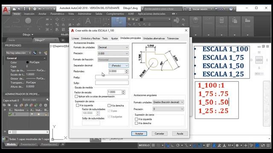Click the Save icon in quick access toolbar
Image resolution: width=273 pixels, height=153 pixels.
point(25,9)
